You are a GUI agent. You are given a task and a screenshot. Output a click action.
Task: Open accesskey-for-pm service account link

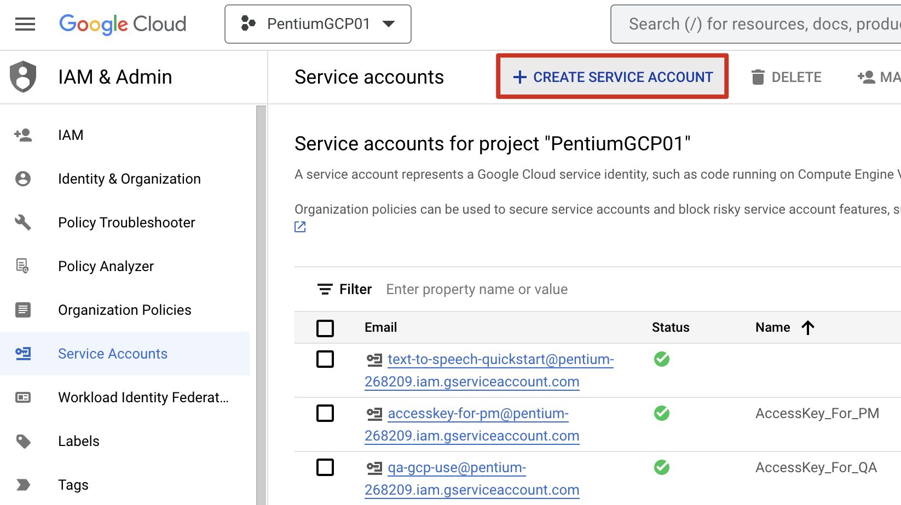(472, 424)
